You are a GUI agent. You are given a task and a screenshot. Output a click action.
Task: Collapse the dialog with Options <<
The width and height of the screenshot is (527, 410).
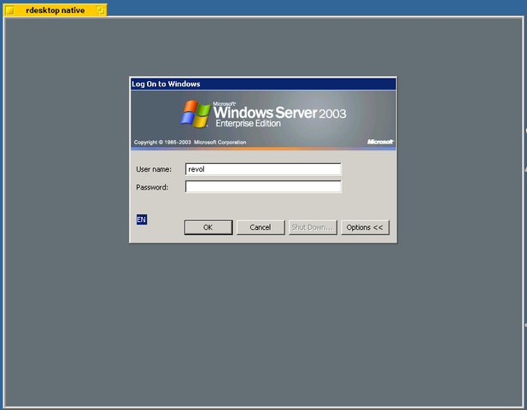[x=365, y=227]
